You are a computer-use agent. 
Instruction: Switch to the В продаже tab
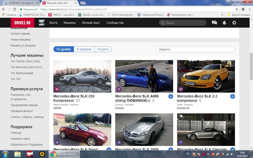click(84, 49)
